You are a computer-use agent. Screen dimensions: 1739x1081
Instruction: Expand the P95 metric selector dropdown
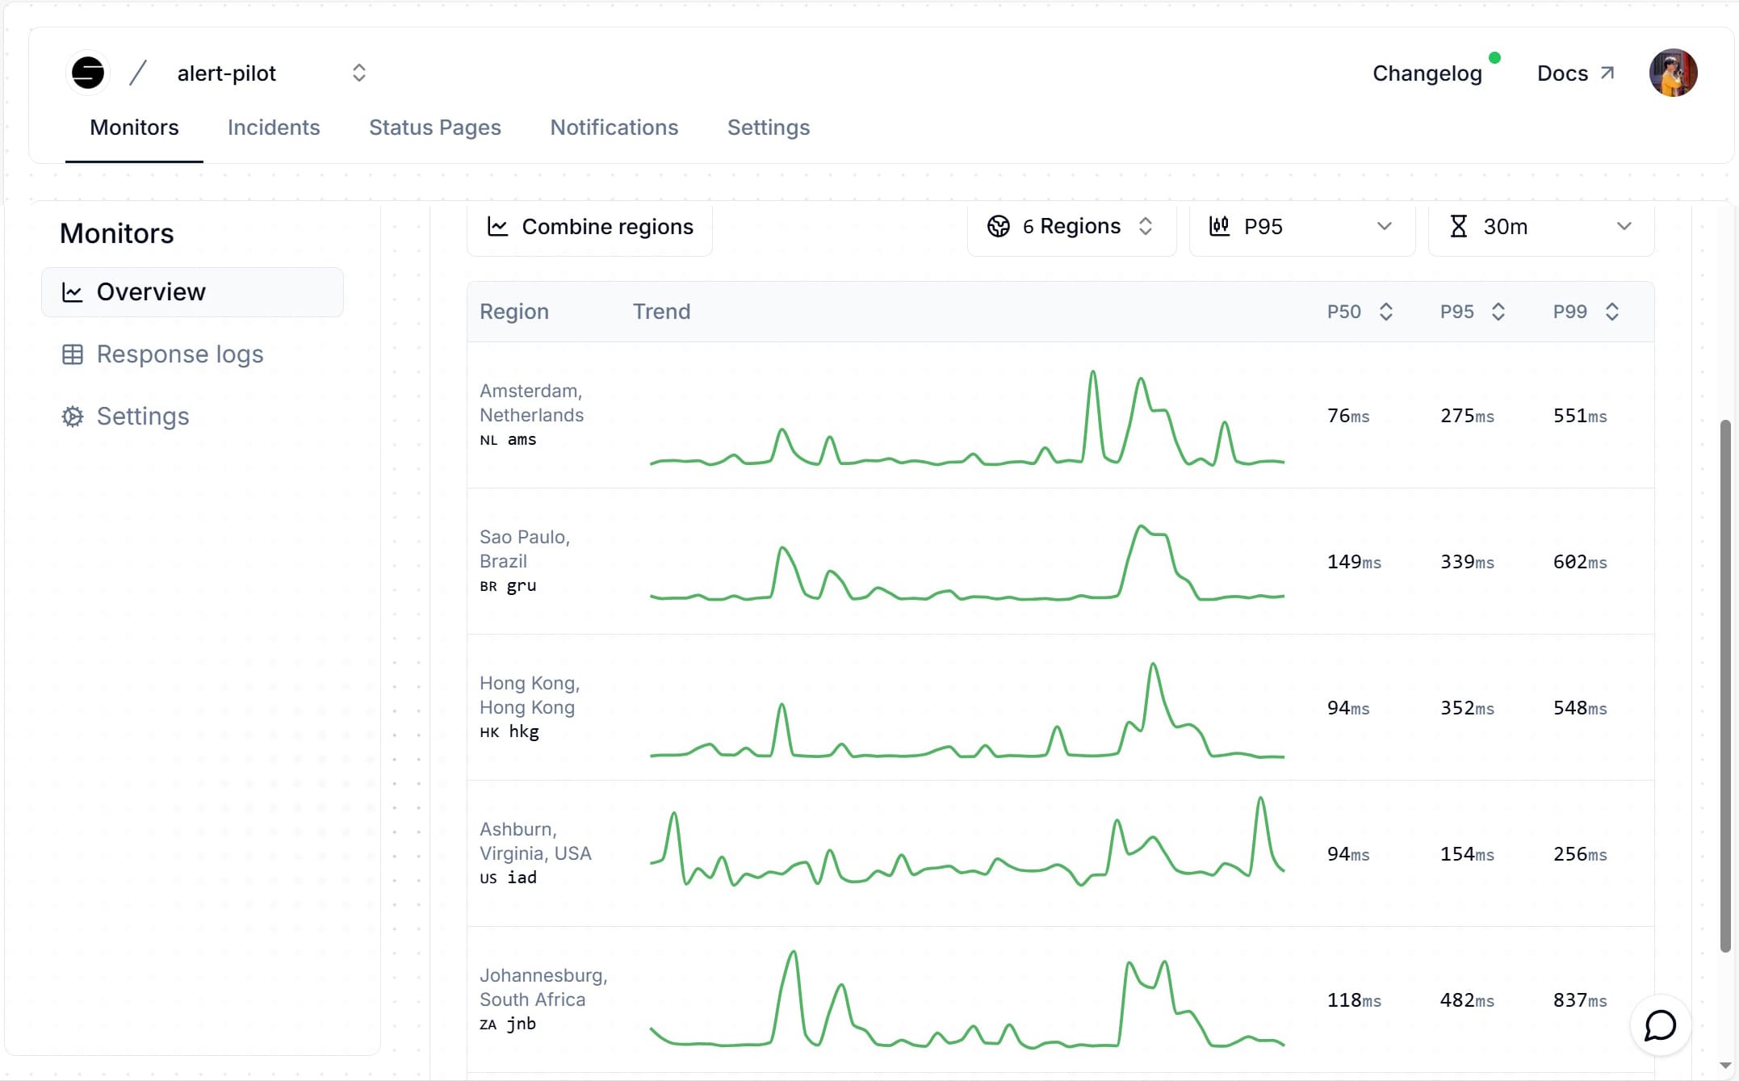click(1300, 227)
